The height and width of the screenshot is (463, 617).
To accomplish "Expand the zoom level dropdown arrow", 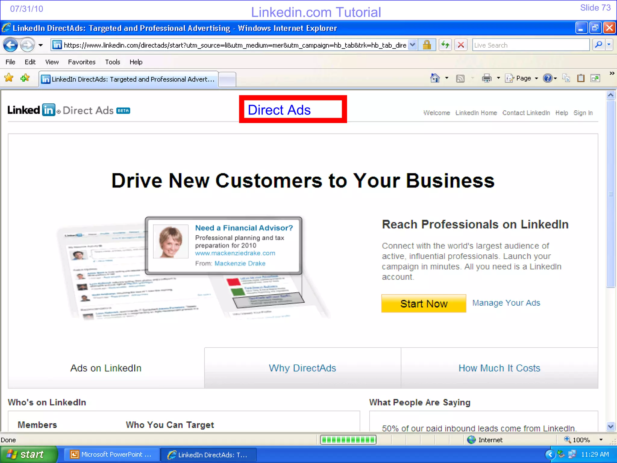I will [x=601, y=440].
